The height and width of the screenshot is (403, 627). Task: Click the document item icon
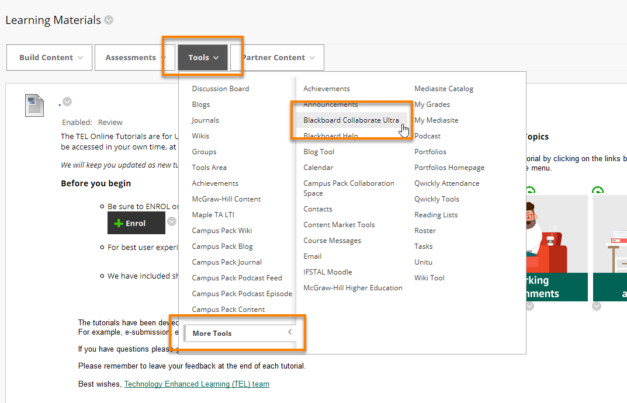34,105
